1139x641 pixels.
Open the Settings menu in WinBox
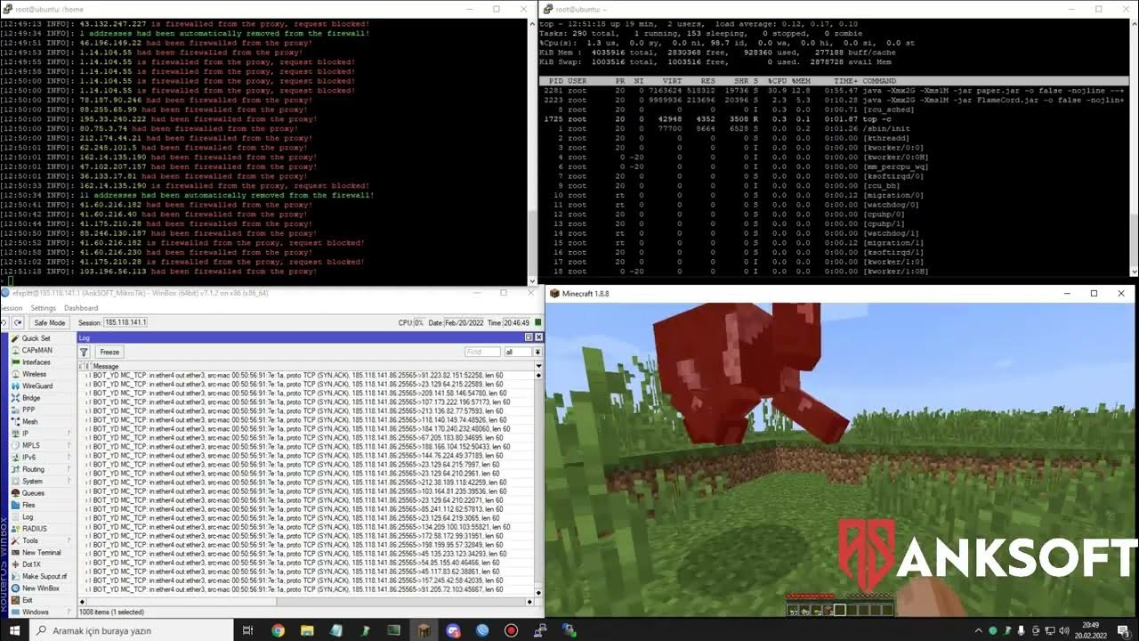43,308
